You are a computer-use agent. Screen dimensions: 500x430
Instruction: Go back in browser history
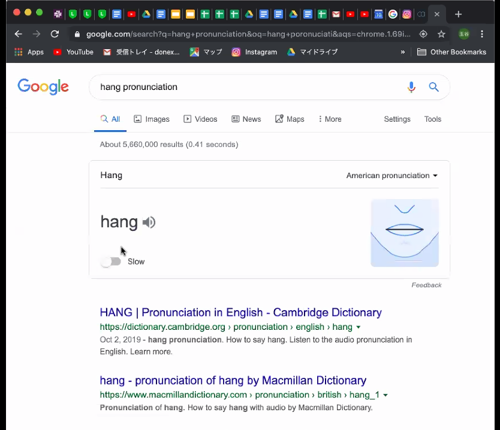(x=18, y=34)
